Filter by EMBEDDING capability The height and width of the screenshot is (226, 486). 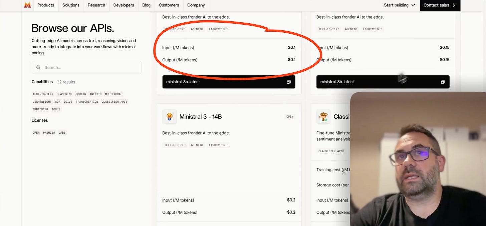click(40, 109)
